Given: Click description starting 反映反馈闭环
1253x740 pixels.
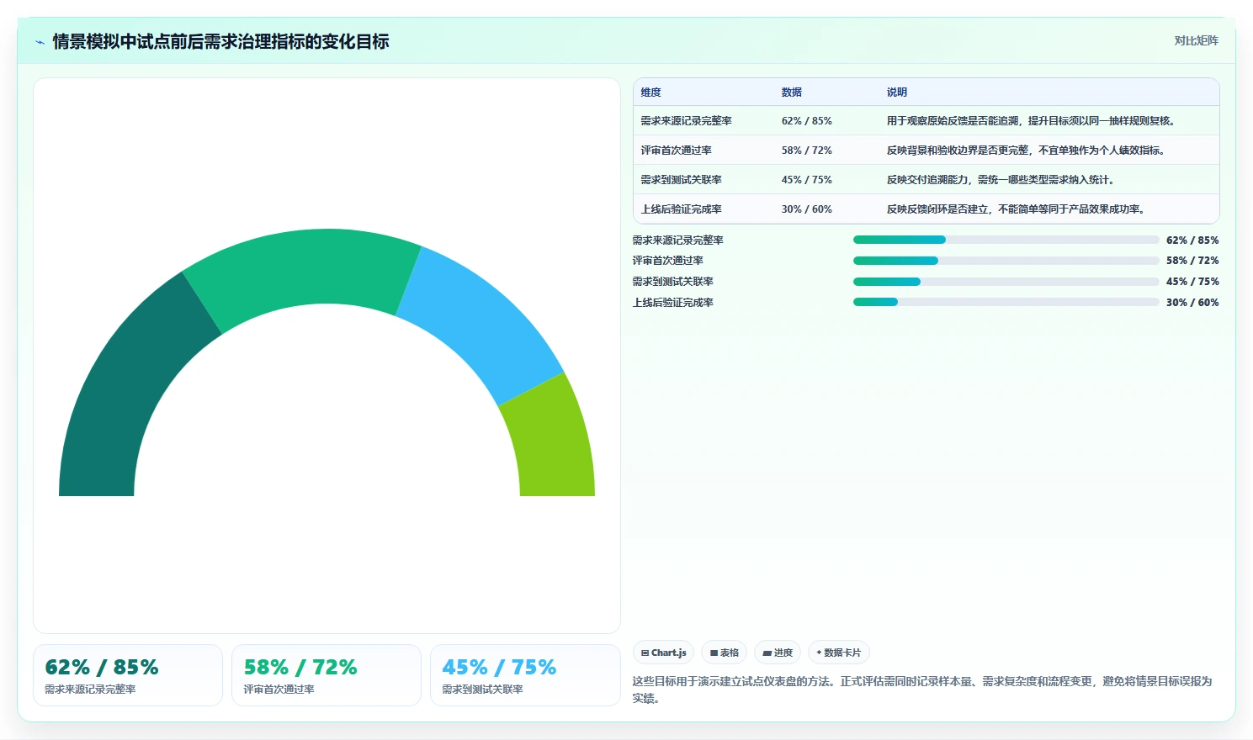Looking at the screenshot, I should point(1016,209).
